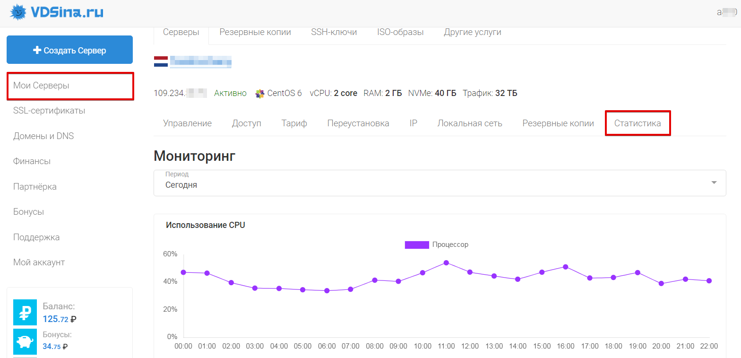Click the ruble balance icon

(25, 312)
